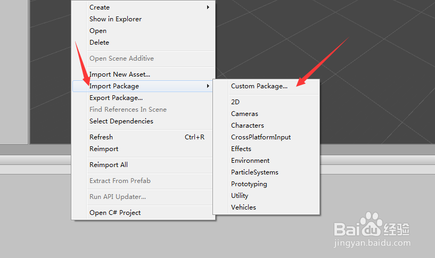Image resolution: width=435 pixels, height=258 pixels.
Task: Import the Prototyping package
Action: click(x=266, y=184)
